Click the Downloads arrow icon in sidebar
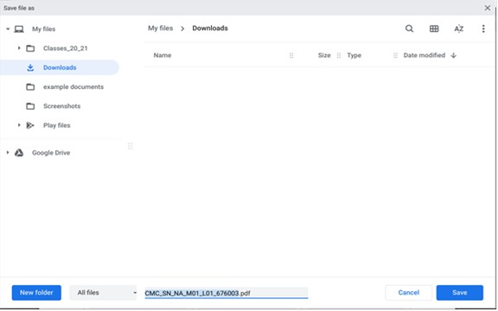This screenshot has height=311, width=498. click(30, 67)
